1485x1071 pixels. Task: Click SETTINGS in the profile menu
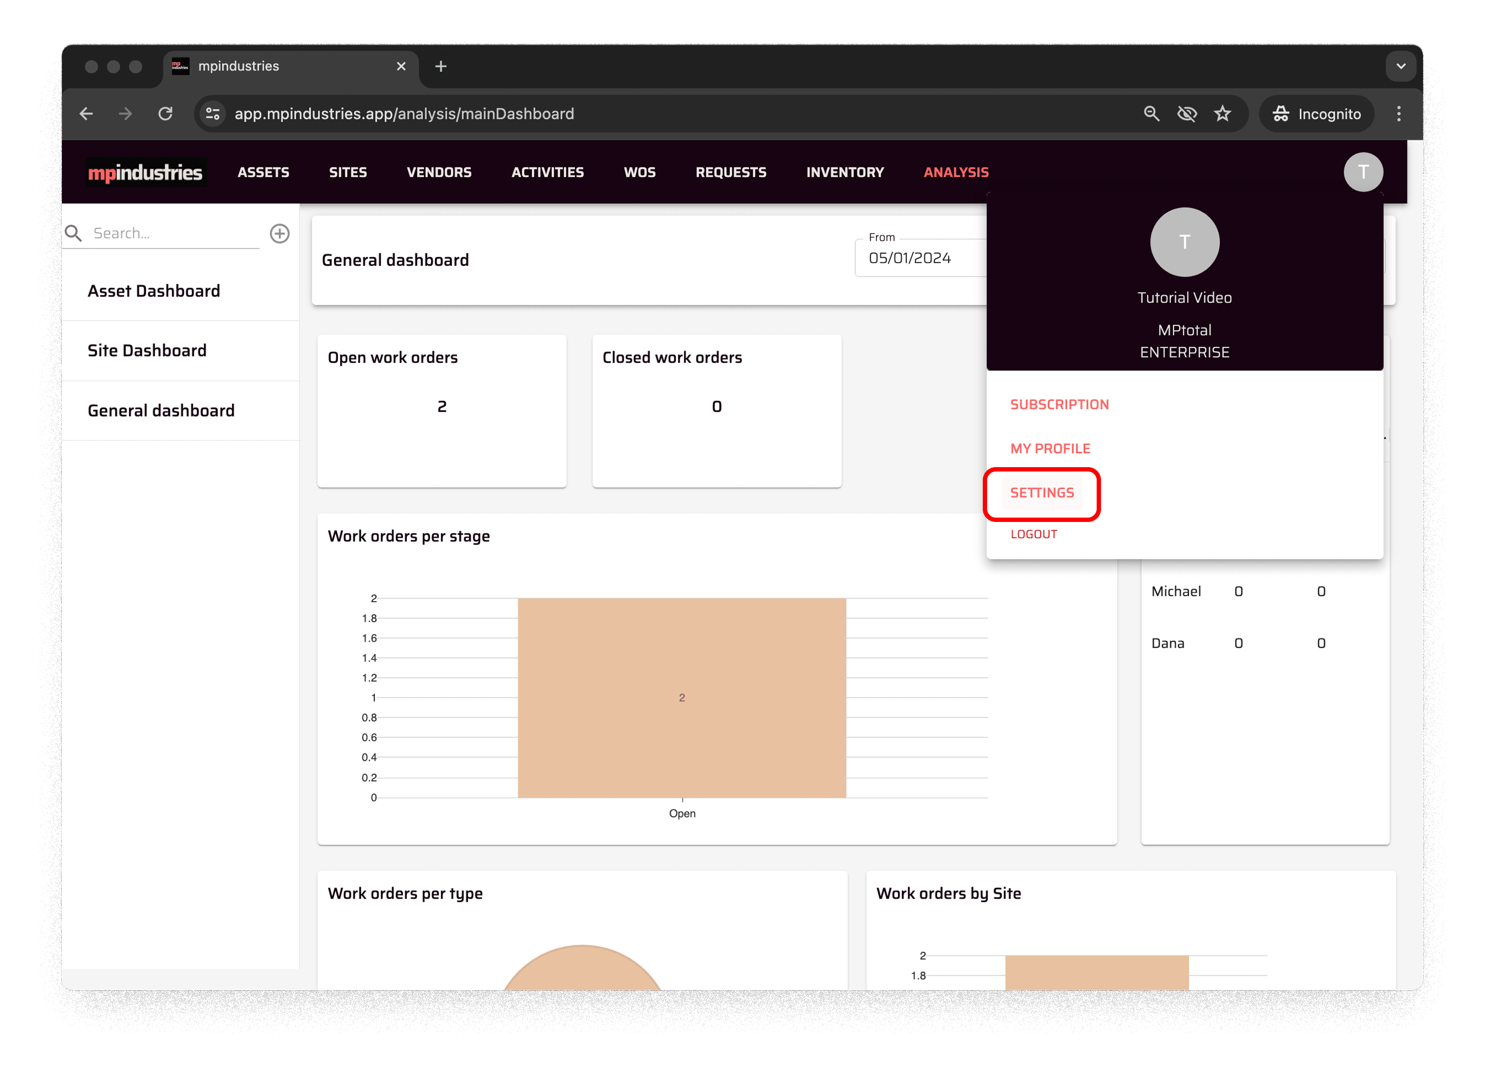(1042, 493)
